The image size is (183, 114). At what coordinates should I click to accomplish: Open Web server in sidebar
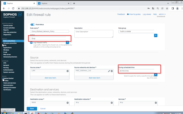pyautogui.click(x=7, y=54)
